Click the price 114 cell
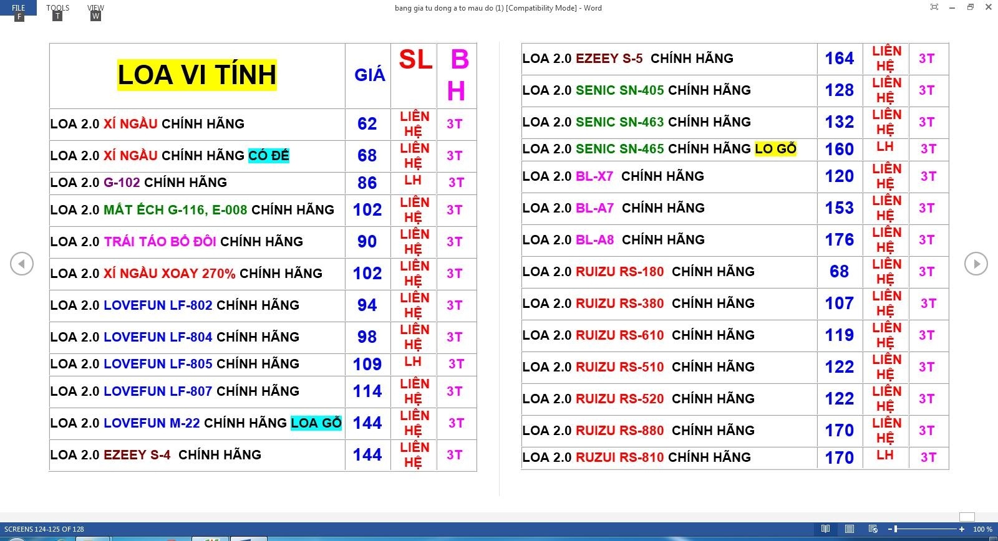The height and width of the screenshot is (541, 998). [x=367, y=391]
